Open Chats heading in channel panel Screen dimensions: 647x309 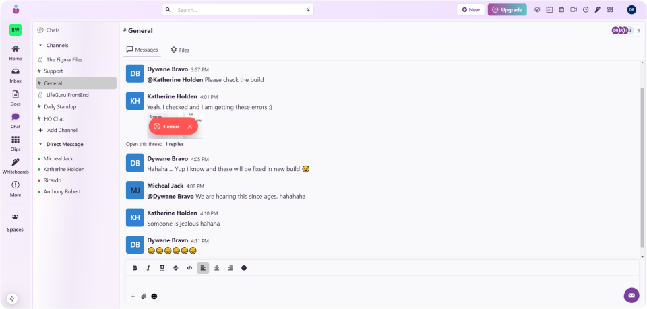pos(49,30)
